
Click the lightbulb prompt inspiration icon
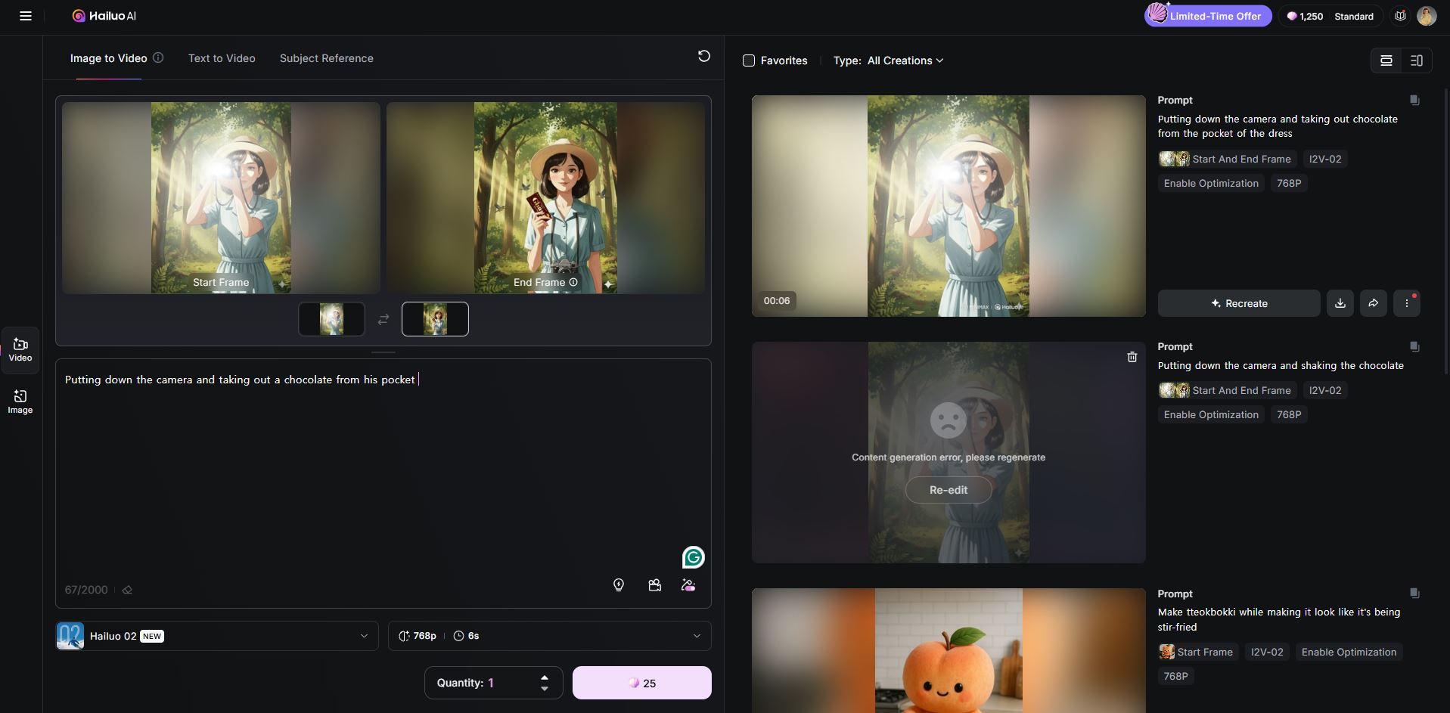(619, 584)
